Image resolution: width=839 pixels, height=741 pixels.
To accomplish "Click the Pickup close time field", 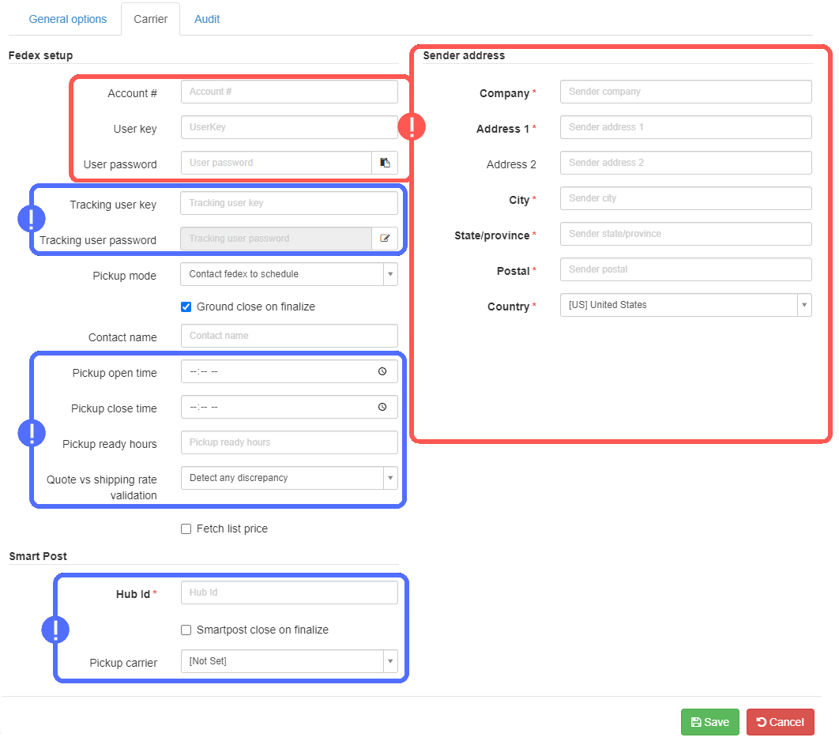I will [289, 407].
